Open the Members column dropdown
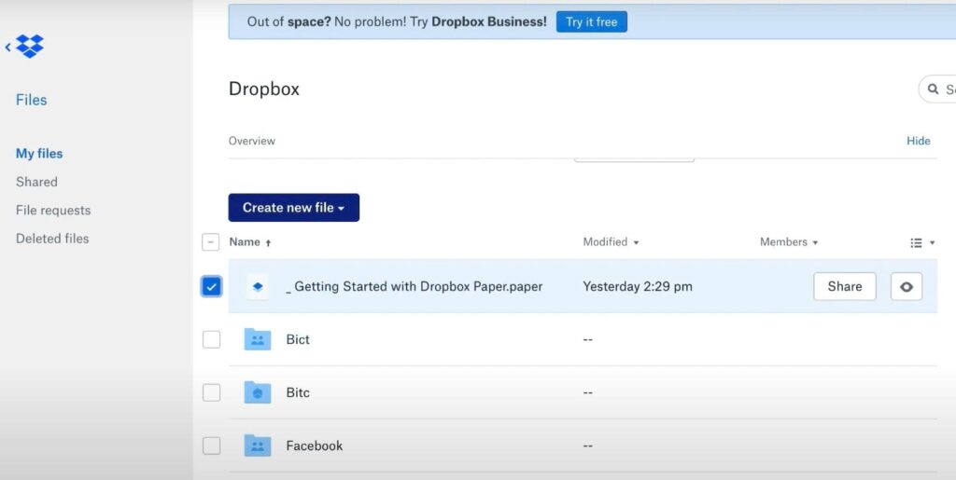The width and height of the screenshot is (956, 480). pyautogui.click(x=789, y=242)
